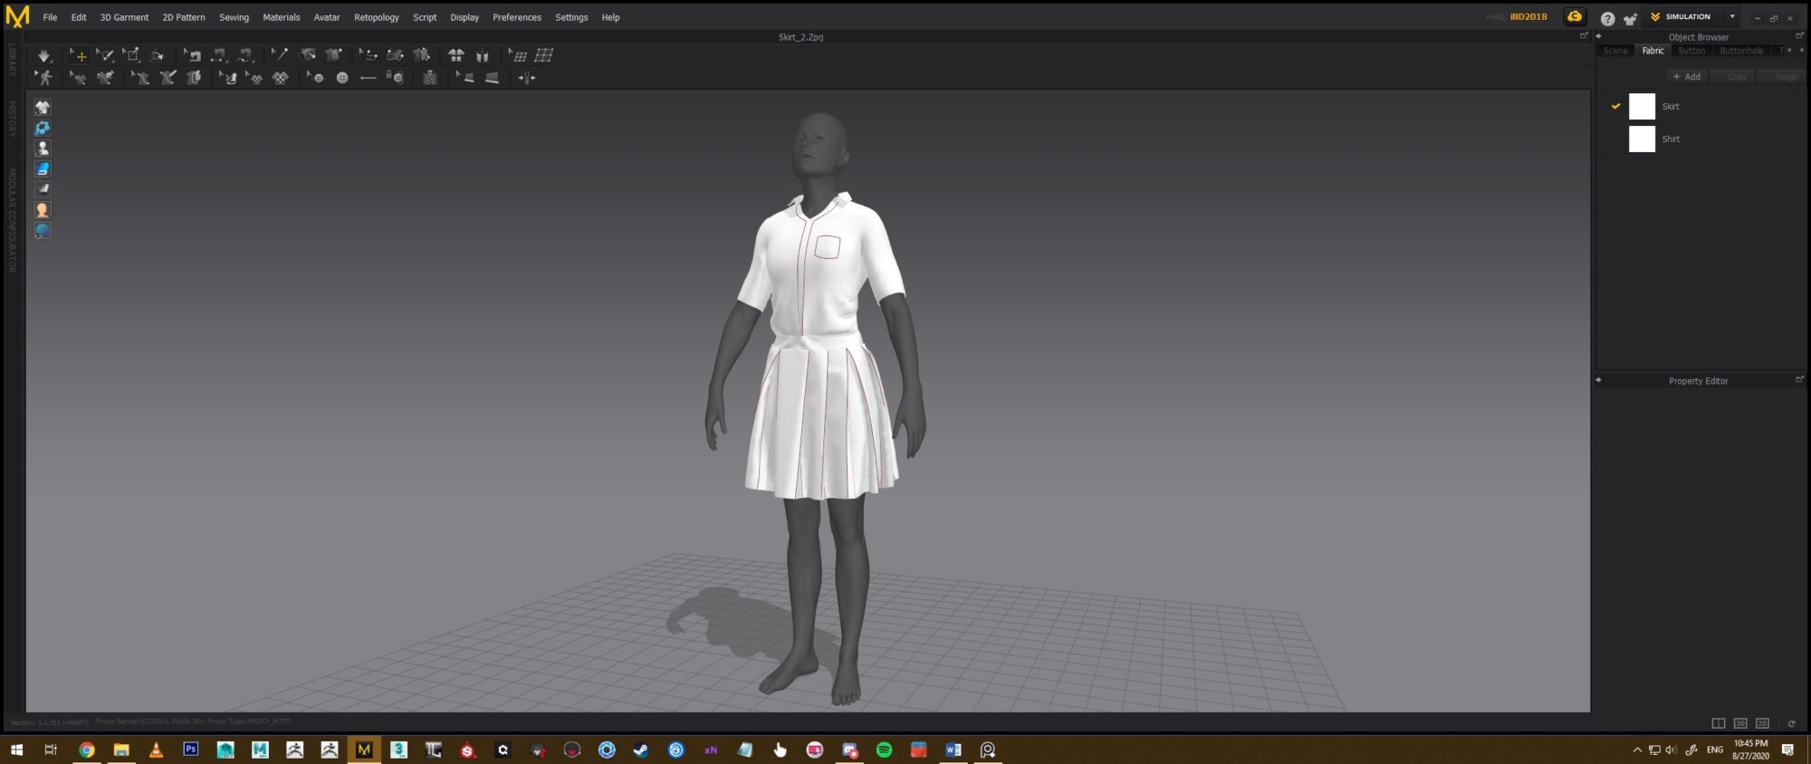The height and width of the screenshot is (764, 1811).
Task: Toggle 3D garment display shirt icon
Action: [x=43, y=107]
